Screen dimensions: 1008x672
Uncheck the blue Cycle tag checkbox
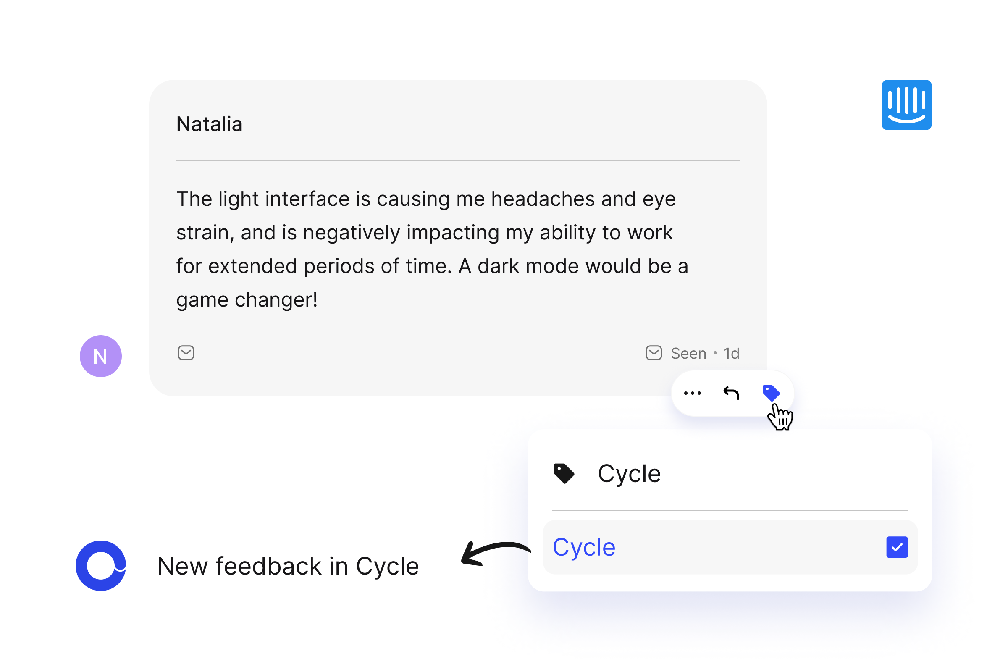(897, 547)
